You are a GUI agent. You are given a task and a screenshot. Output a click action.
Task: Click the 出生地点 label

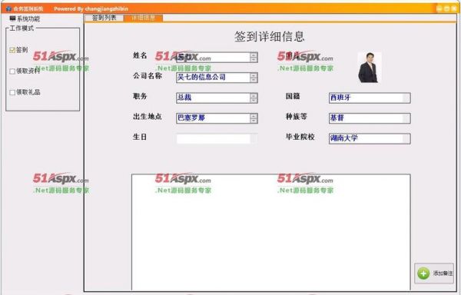point(148,117)
